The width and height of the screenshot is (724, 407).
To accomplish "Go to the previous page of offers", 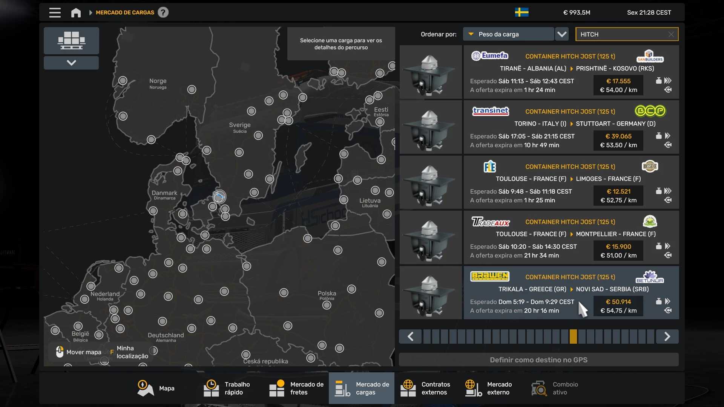I will pos(410,337).
